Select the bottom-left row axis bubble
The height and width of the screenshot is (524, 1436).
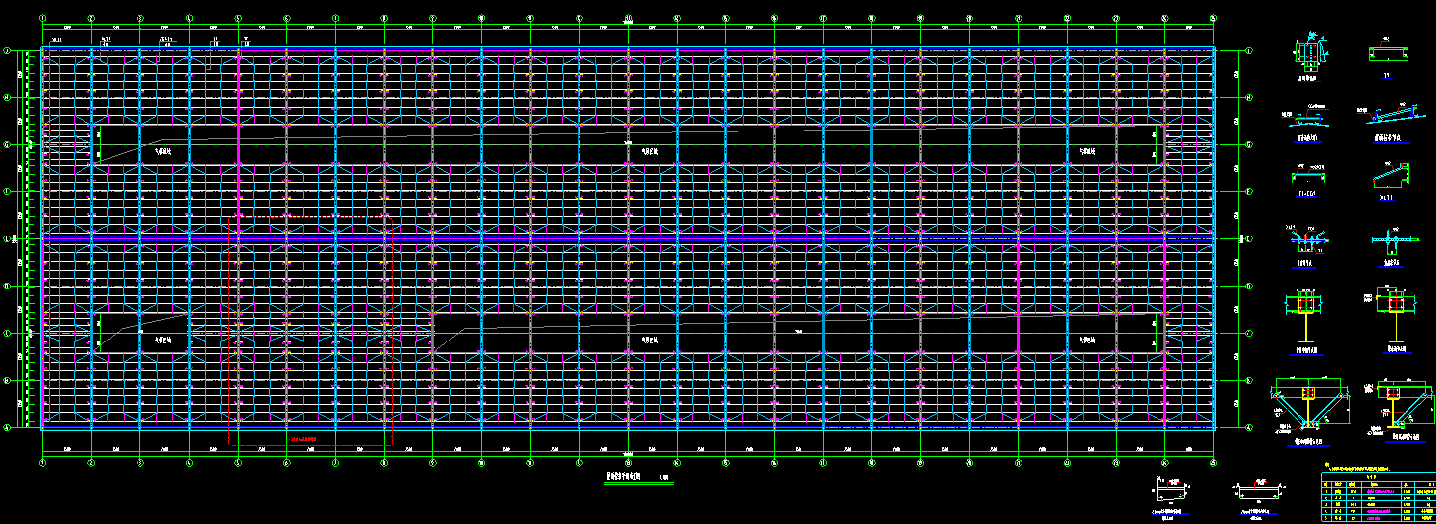(x=7, y=427)
